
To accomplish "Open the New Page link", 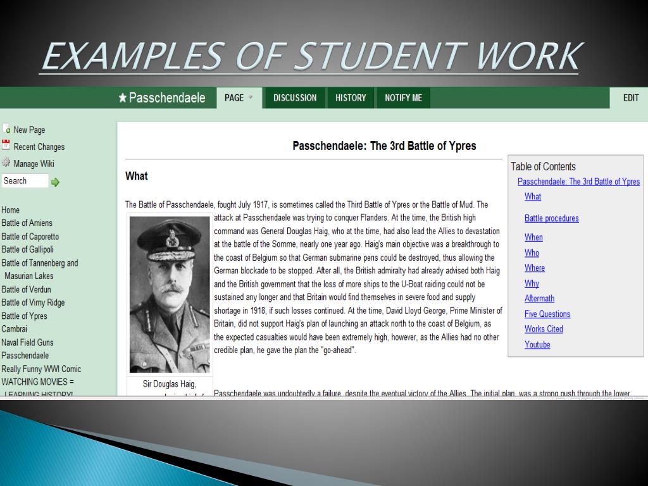I will pos(29,130).
